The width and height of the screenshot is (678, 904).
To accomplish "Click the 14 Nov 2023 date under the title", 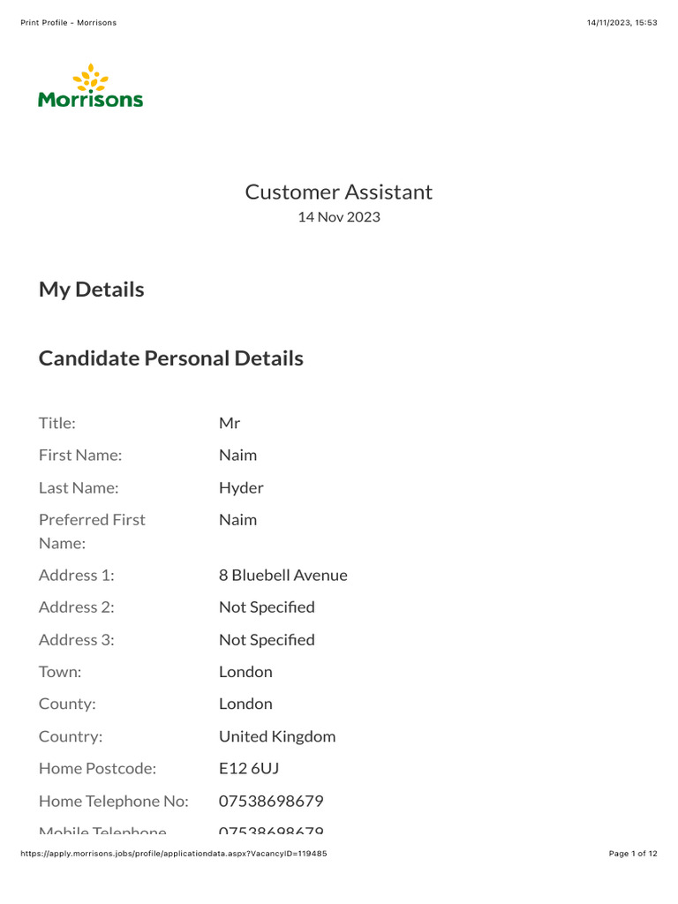I will coord(339,217).
